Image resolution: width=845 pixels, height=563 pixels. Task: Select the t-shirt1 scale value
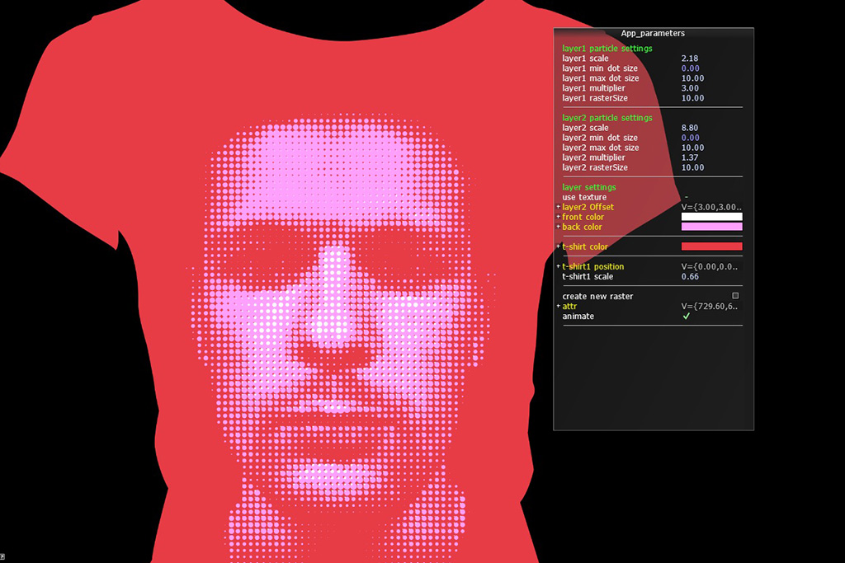pos(690,277)
